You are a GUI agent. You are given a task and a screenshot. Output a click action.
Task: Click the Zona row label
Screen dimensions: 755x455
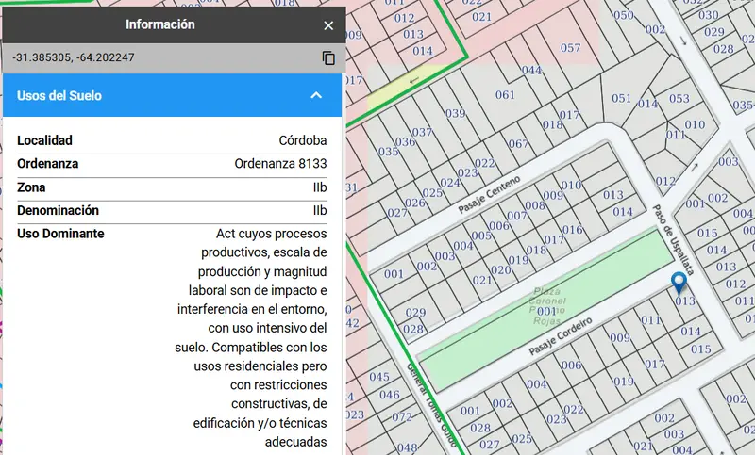coord(31,187)
